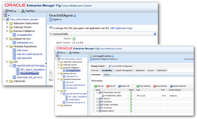Select mds-owsm in front window tree
This screenshot has width=197, height=119.
[x=70, y=82]
